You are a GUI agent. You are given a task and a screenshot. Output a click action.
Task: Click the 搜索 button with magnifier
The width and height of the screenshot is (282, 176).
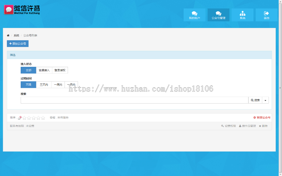pyautogui.click(x=255, y=100)
